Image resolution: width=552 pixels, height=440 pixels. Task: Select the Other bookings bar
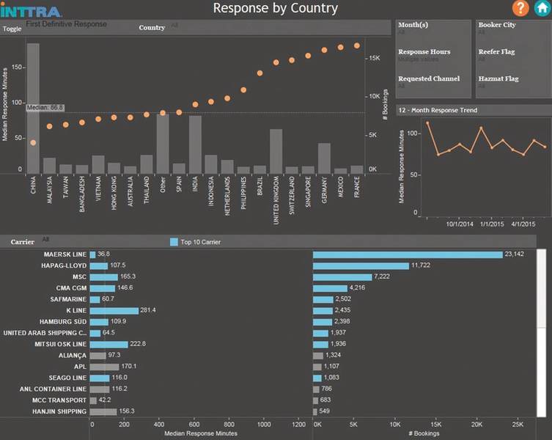tap(163, 144)
